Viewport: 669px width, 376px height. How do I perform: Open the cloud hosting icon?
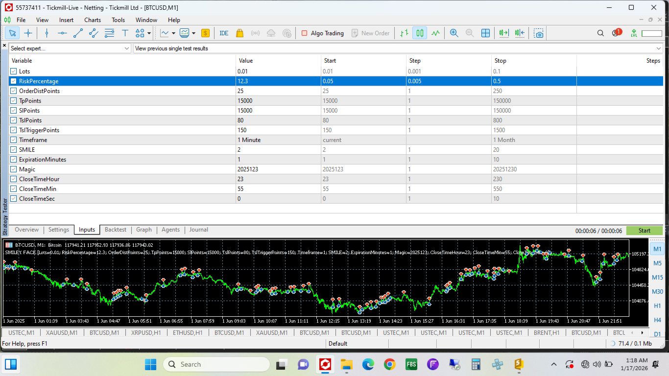click(x=271, y=33)
